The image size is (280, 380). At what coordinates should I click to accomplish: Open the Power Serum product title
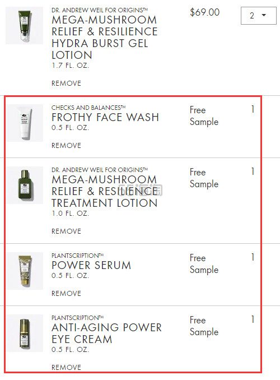[x=91, y=265]
